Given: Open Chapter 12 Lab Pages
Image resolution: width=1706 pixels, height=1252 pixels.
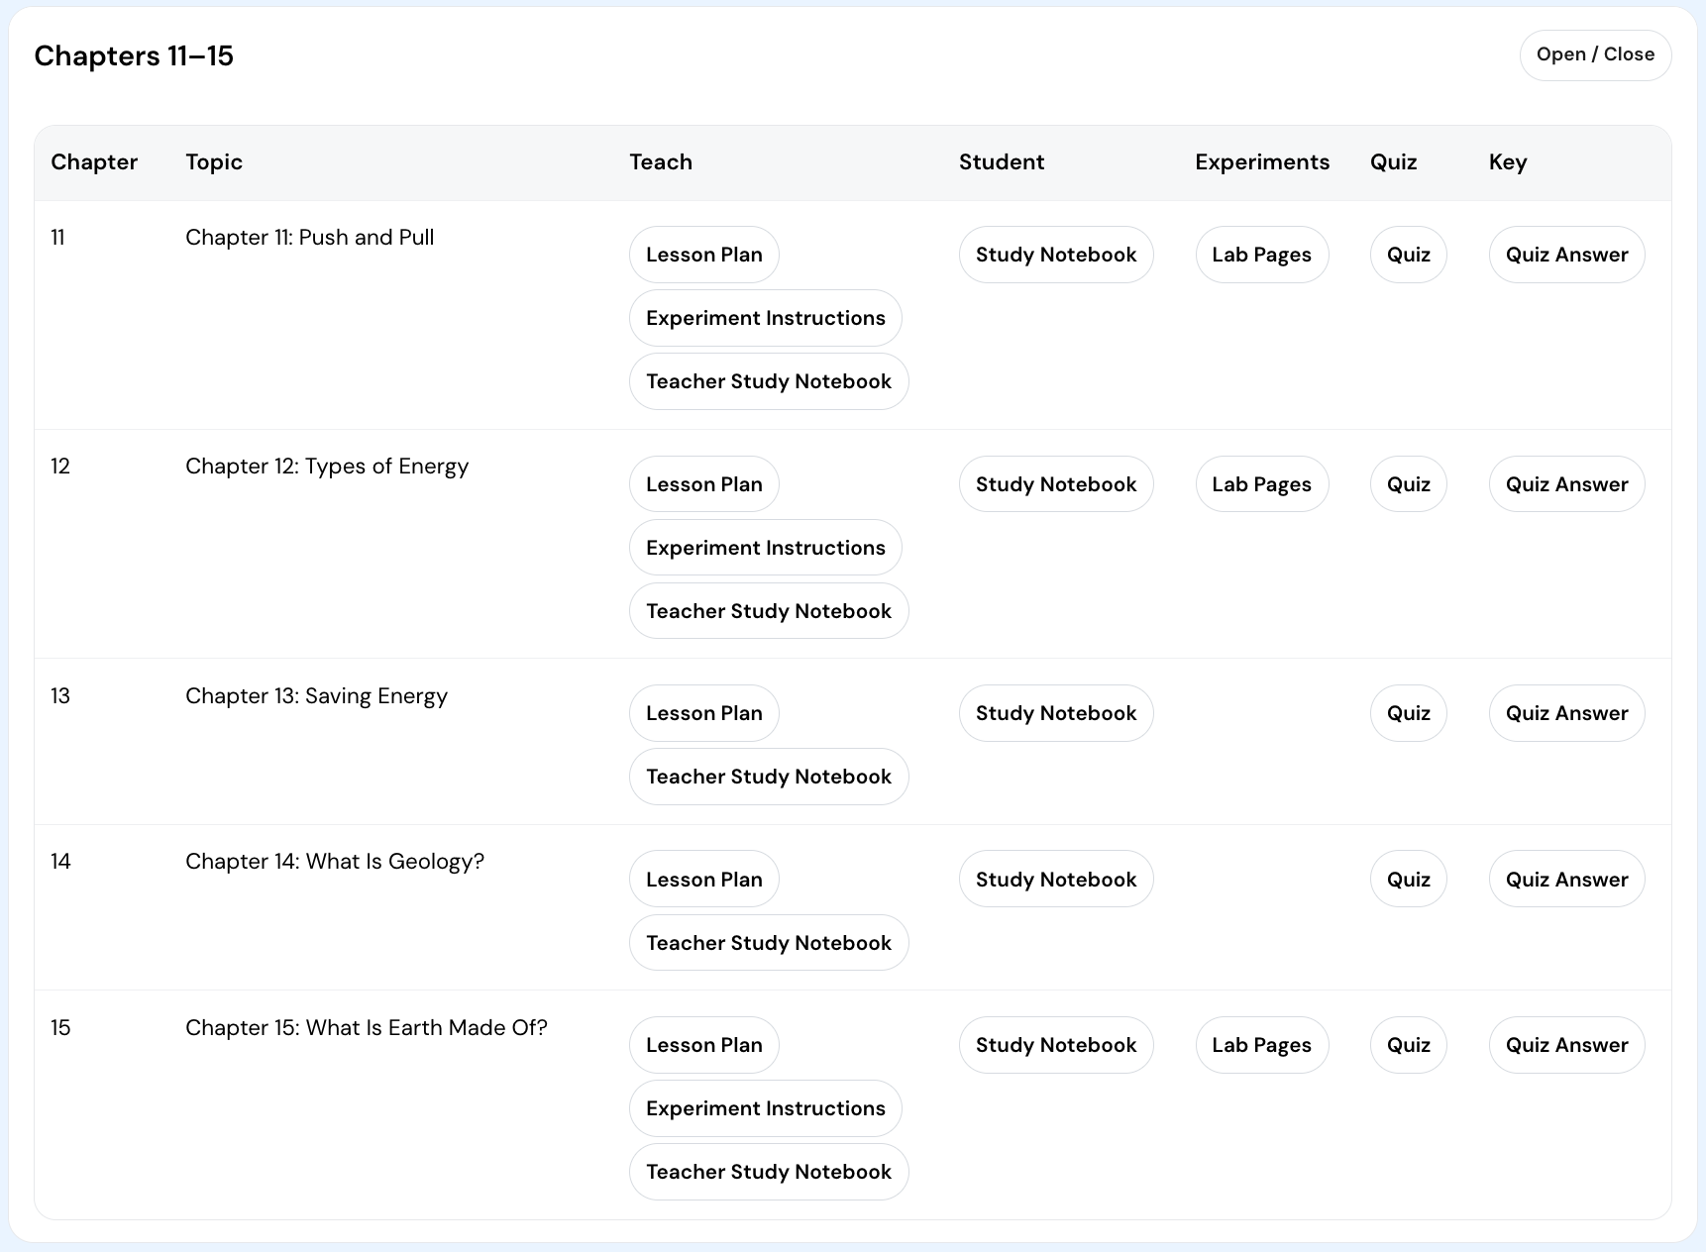Looking at the screenshot, I should 1261,484.
